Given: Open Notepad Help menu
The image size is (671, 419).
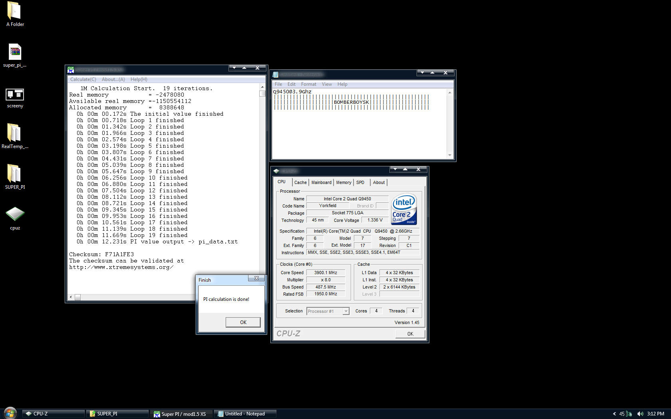Looking at the screenshot, I should coord(342,84).
